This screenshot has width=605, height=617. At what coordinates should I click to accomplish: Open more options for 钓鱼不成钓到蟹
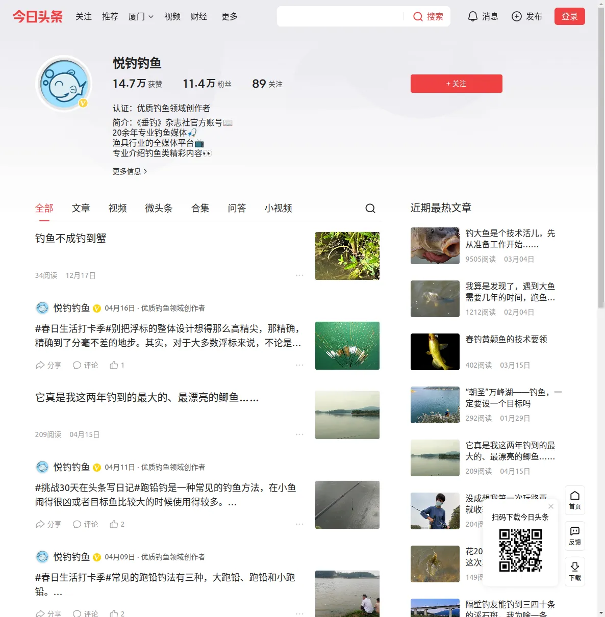coord(299,275)
